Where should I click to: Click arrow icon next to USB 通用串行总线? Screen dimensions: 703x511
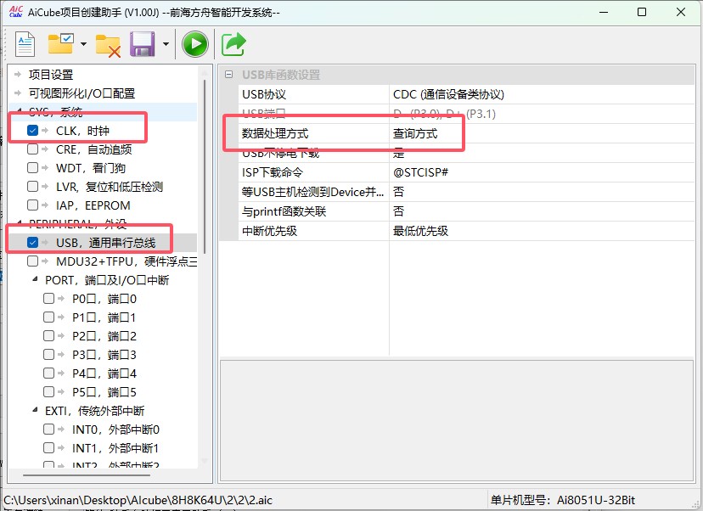point(45,243)
